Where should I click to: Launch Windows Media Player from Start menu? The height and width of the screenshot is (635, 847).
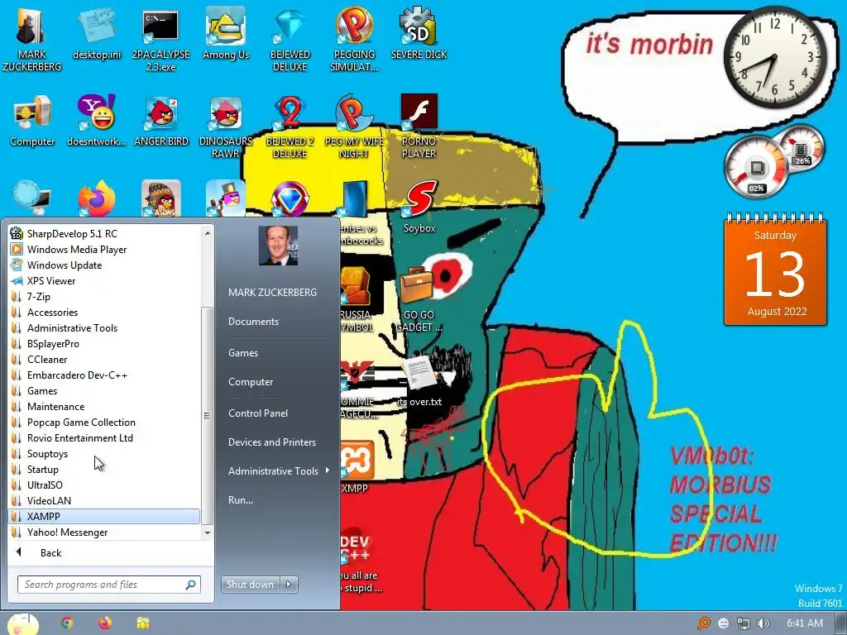[103, 250]
